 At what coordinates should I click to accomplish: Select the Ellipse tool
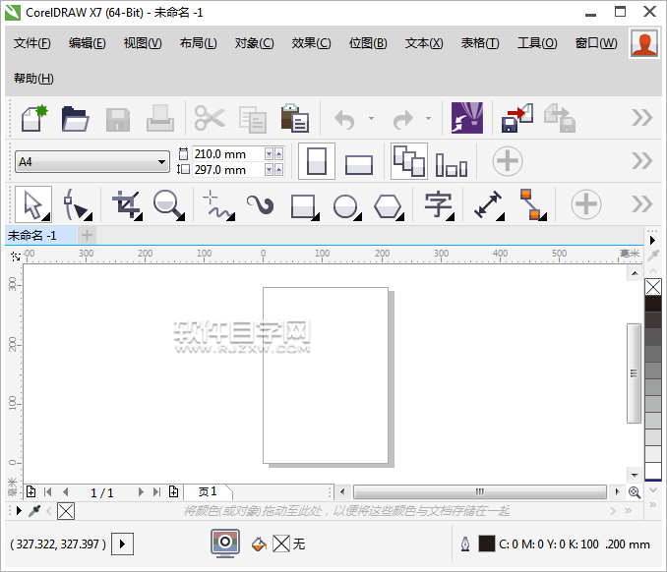[x=347, y=207]
